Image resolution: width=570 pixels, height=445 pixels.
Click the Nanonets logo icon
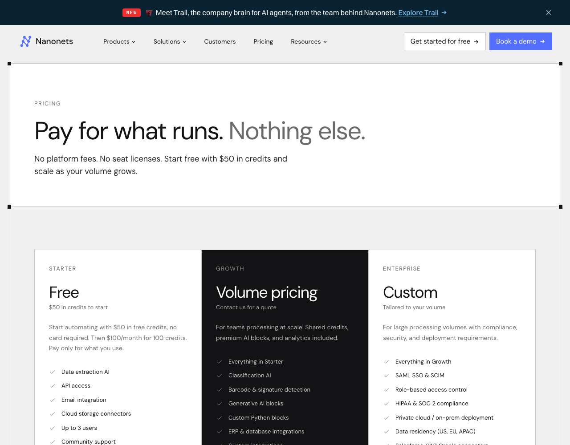(26, 41)
